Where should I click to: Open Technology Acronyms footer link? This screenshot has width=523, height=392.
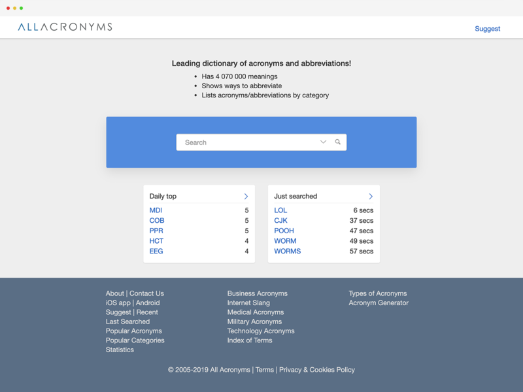tap(261, 331)
